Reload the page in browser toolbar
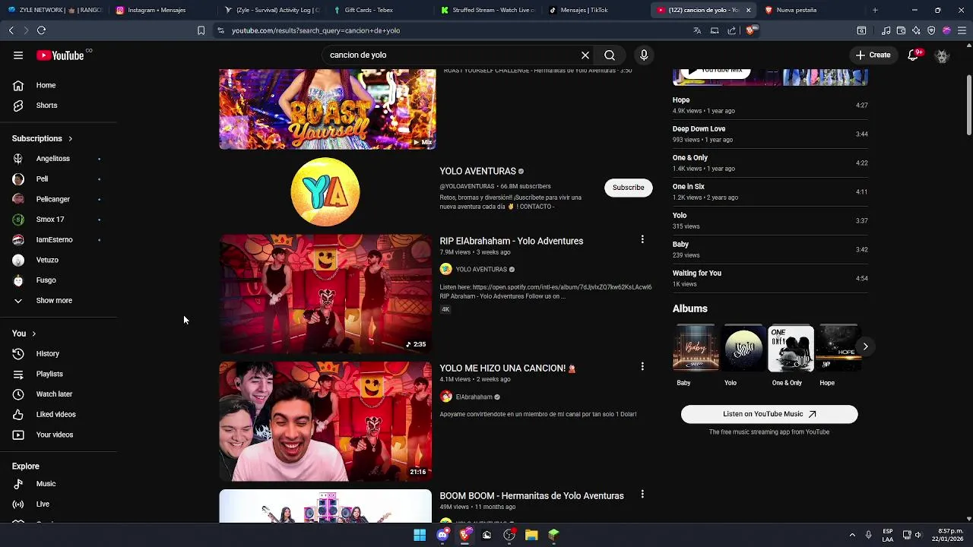 (x=41, y=30)
